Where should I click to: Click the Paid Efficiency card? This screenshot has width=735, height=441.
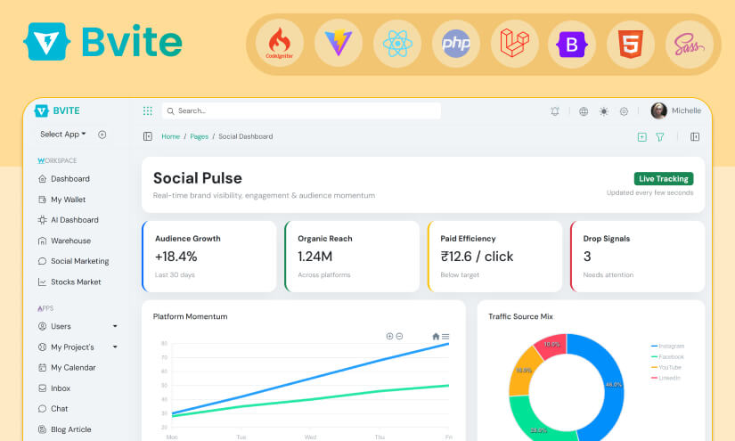click(x=494, y=257)
